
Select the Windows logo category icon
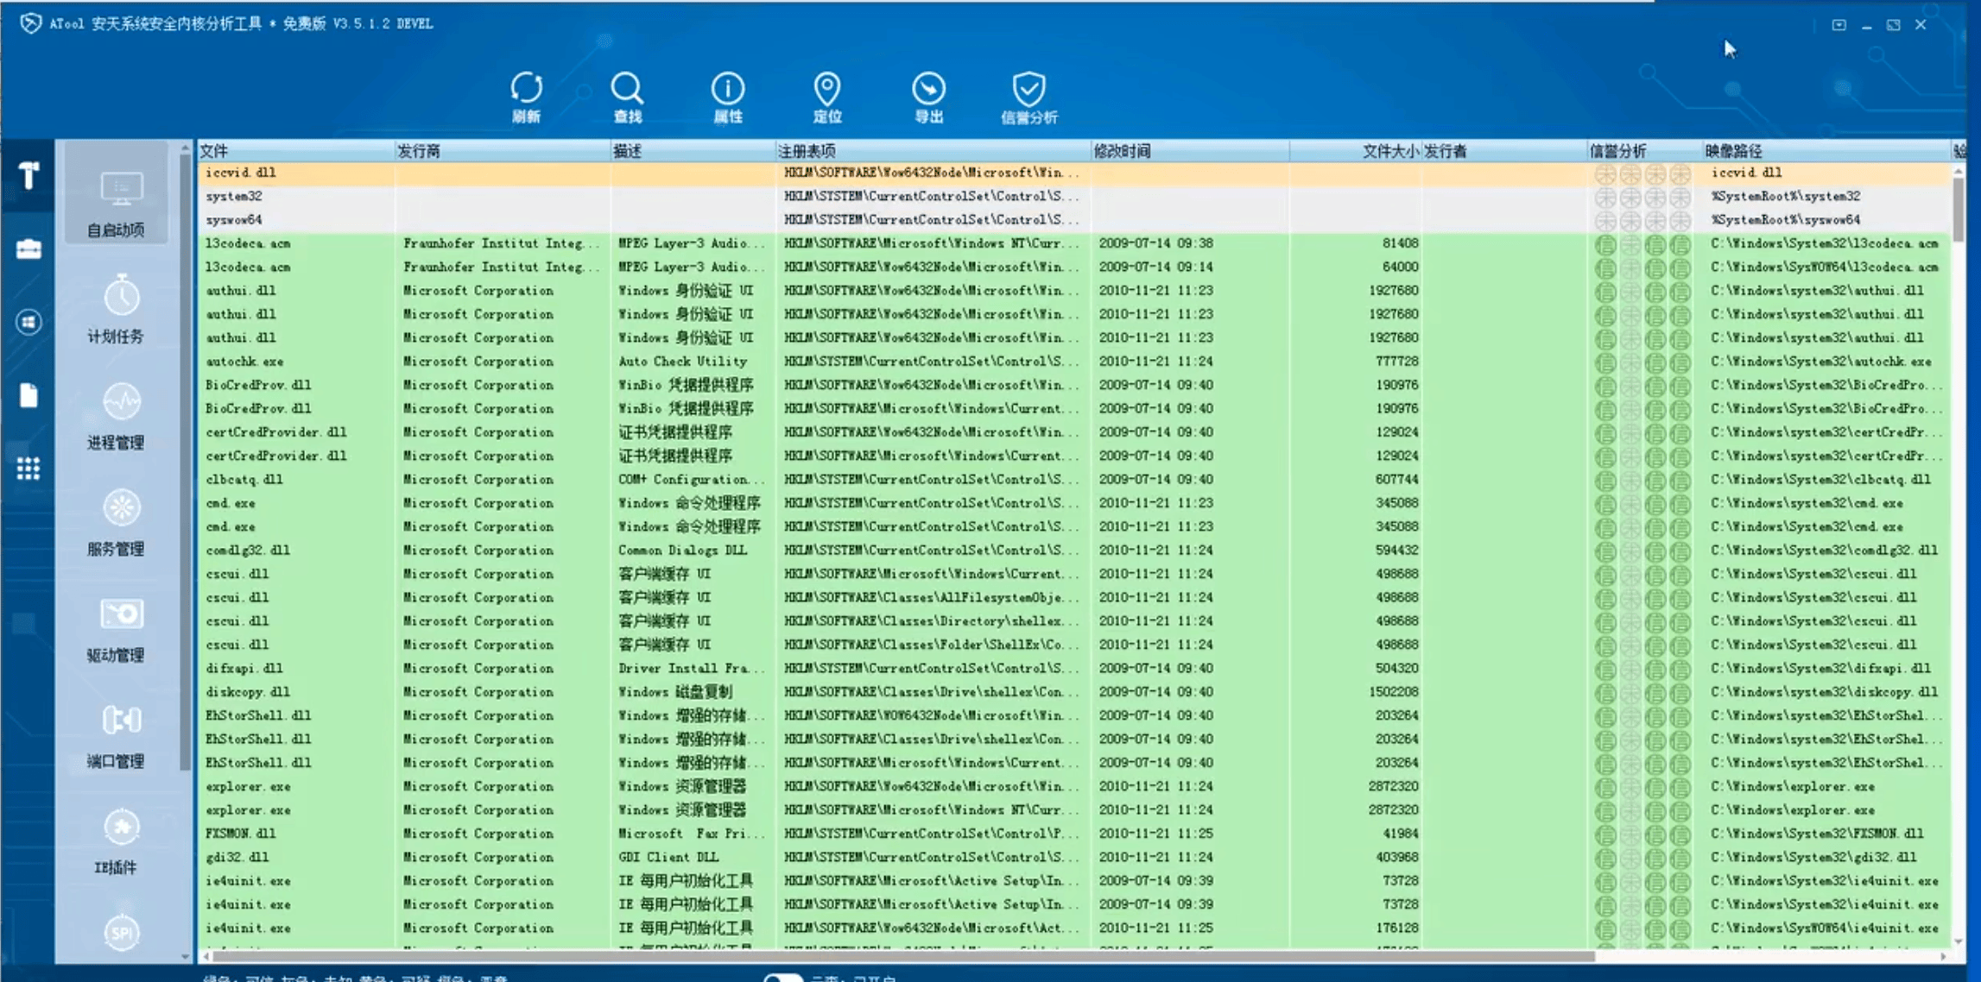(28, 323)
